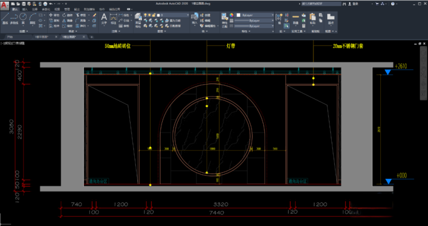Viewport: 428px width, 226px height.
Task: Toggle layer on/off lightbulb in layer row
Action: point(146,16)
